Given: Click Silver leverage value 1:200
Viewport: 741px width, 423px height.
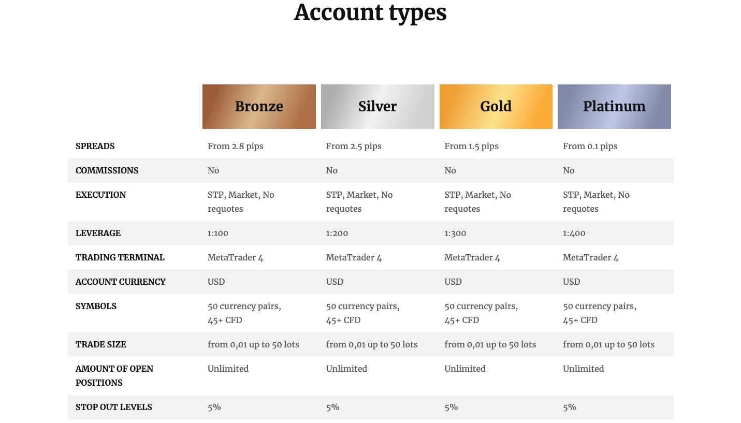Looking at the screenshot, I should 337,233.
